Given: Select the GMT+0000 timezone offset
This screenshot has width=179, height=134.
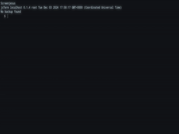Looking at the screenshot, I should pos(77,8).
